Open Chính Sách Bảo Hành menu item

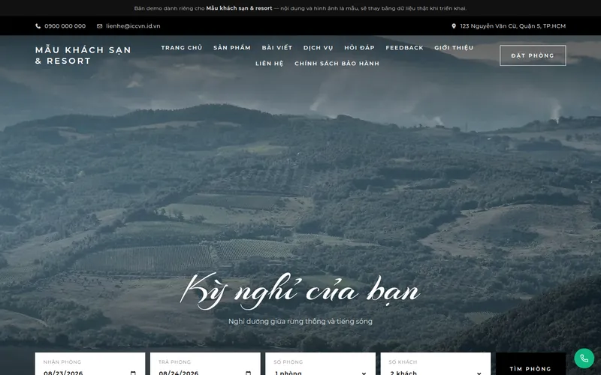pyautogui.click(x=337, y=64)
